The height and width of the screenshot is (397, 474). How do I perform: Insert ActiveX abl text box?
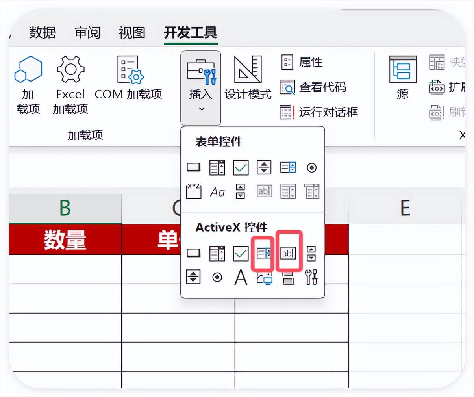(x=288, y=254)
